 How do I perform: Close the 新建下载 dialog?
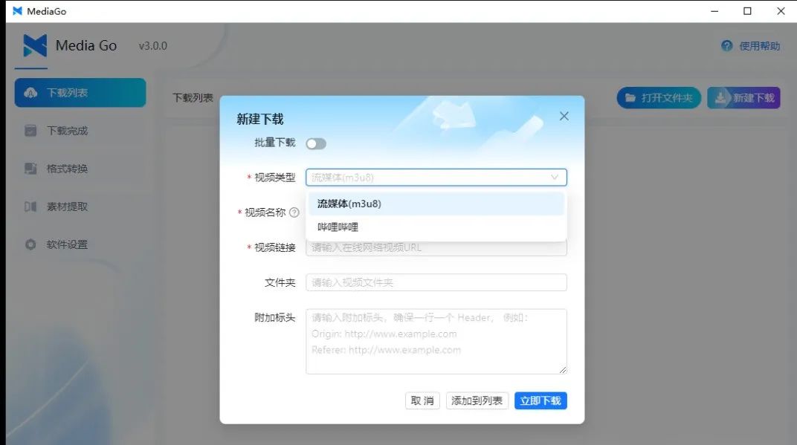click(564, 117)
